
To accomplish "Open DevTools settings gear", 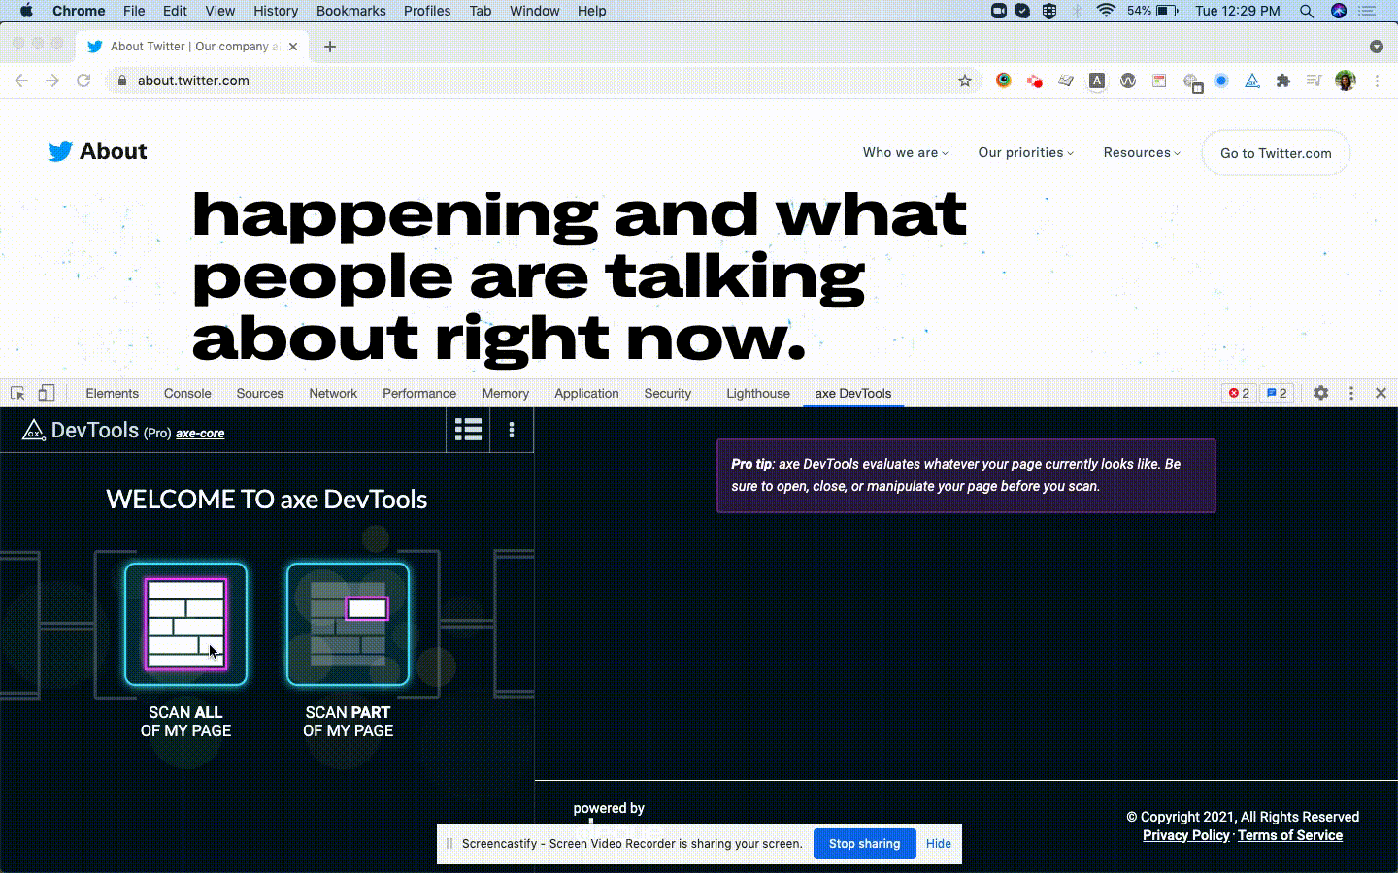I will point(1320,393).
